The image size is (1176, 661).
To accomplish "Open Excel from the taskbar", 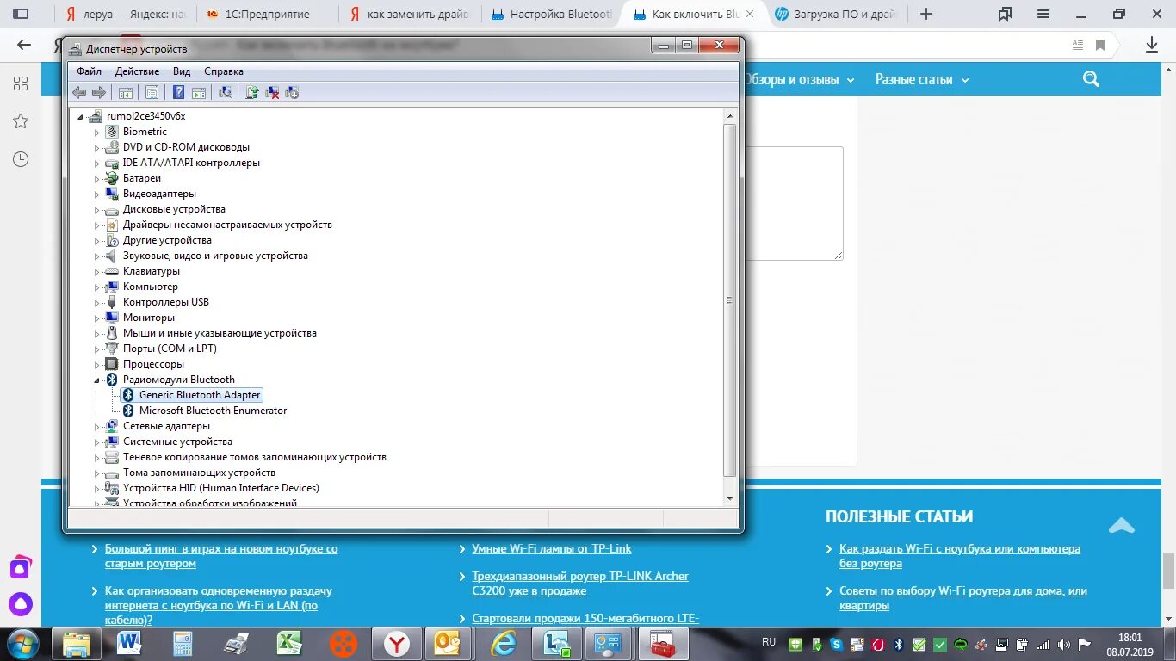I will coord(289,643).
